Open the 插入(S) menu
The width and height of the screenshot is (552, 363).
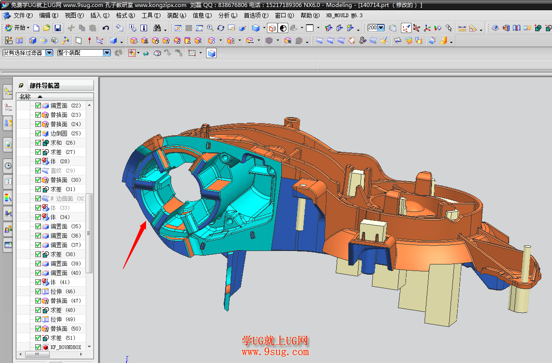pyautogui.click(x=100, y=15)
